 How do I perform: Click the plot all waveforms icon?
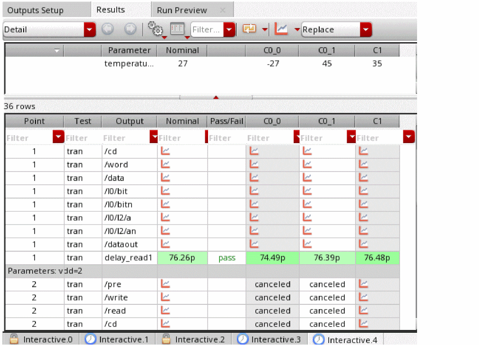click(281, 29)
